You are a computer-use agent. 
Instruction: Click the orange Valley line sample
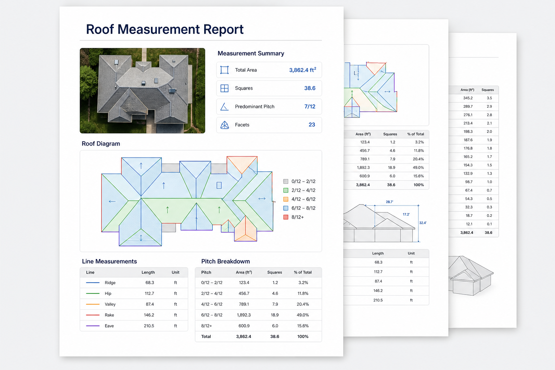(x=93, y=304)
